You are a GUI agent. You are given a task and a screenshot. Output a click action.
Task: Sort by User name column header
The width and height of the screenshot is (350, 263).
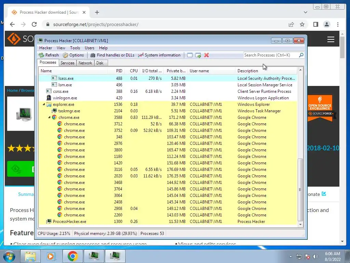click(x=211, y=71)
